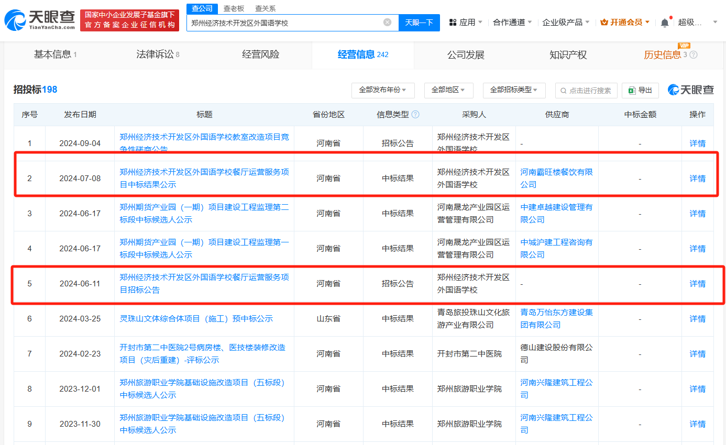Open the 2023-12-01 郑州旅游职业学院 title link
The image size is (726, 445).
(202, 388)
